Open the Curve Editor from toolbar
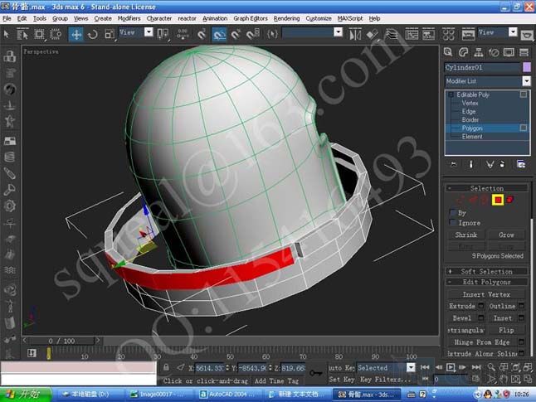The height and width of the screenshot is (402, 536). coord(412,35)
